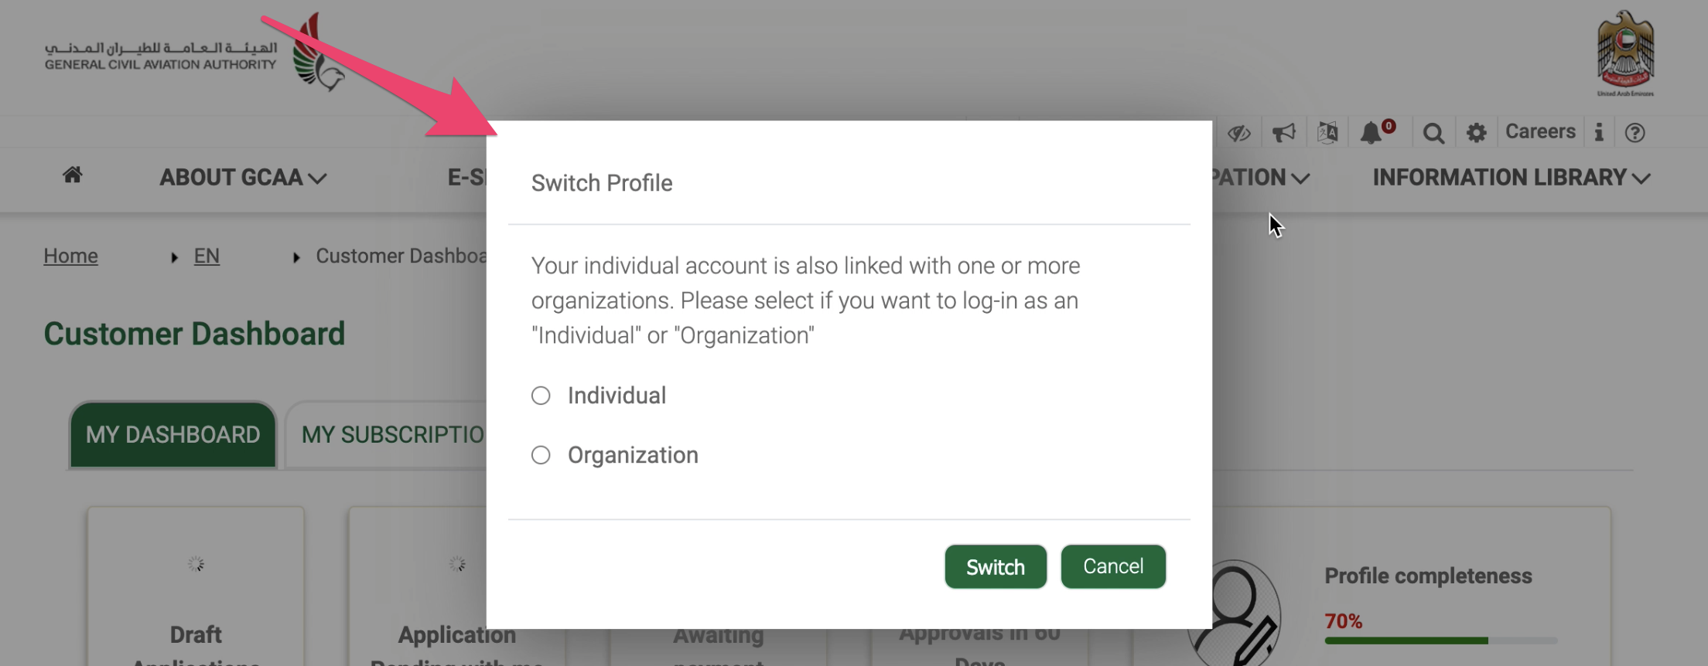Go home using the house icon
Screen dimensions: 1708x666
tap(73, 175)
